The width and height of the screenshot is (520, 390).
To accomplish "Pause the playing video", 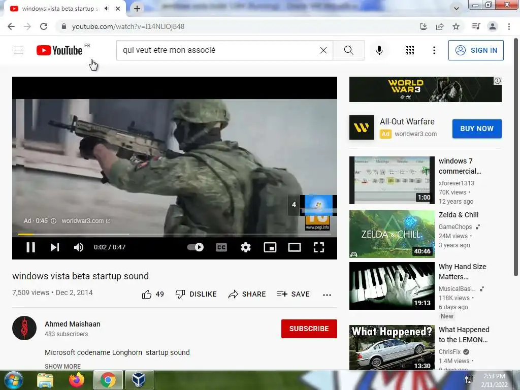I will (x=31, y=247).
